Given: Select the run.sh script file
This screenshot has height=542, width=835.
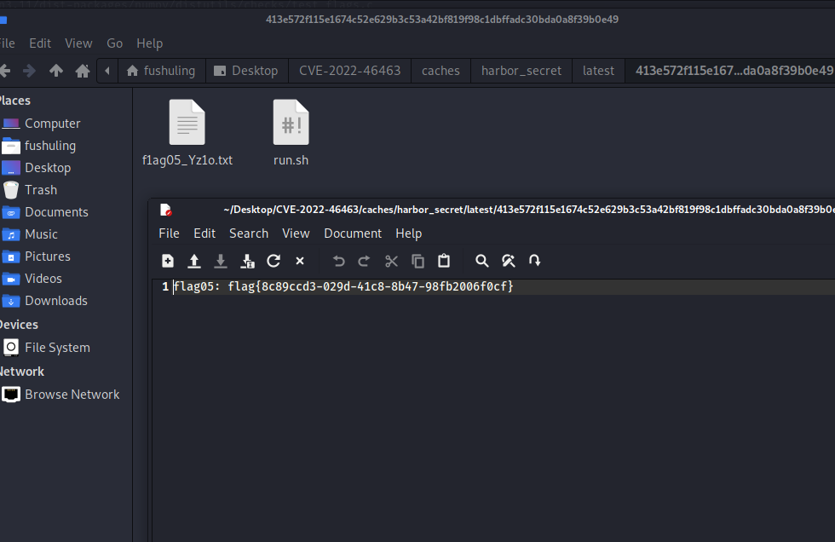Looking at the screenshot, I should pos(291,133).
